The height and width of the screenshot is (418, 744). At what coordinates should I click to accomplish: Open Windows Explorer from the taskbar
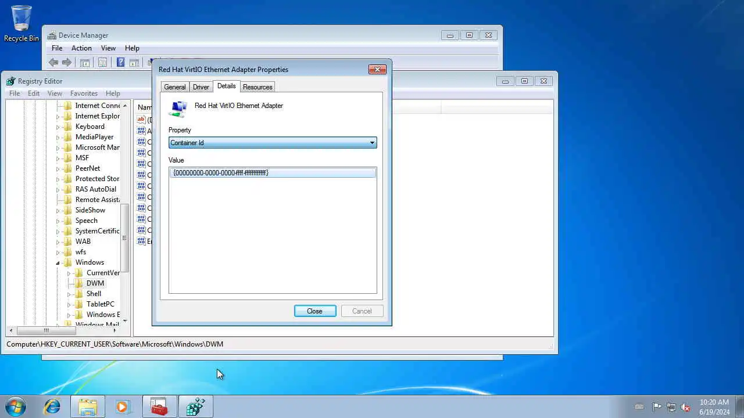88,406
